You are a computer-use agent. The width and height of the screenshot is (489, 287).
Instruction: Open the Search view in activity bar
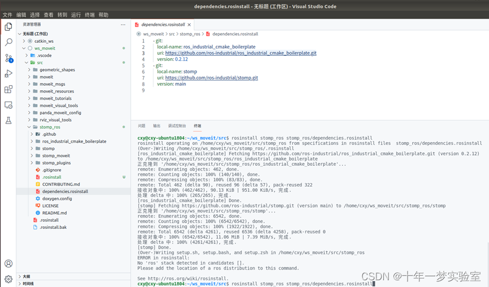[x=8, y=42]
